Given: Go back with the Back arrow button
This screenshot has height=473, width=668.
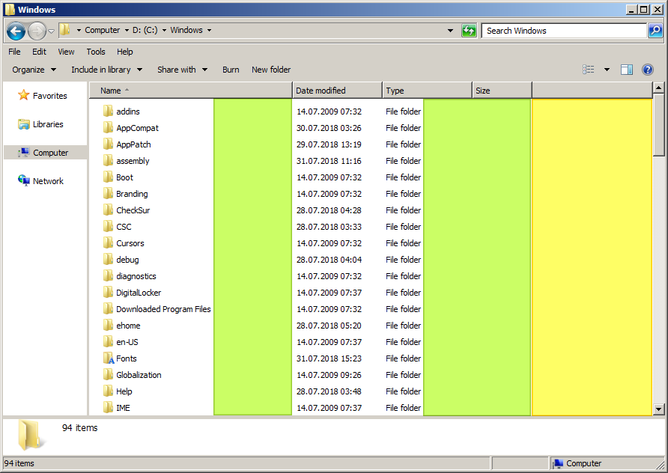Looking at the screenshot, I should pyautogui.click(x=16, y=31).
